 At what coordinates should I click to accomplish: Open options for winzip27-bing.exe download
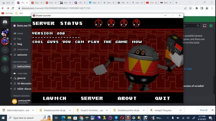click(x=181, y=110)
